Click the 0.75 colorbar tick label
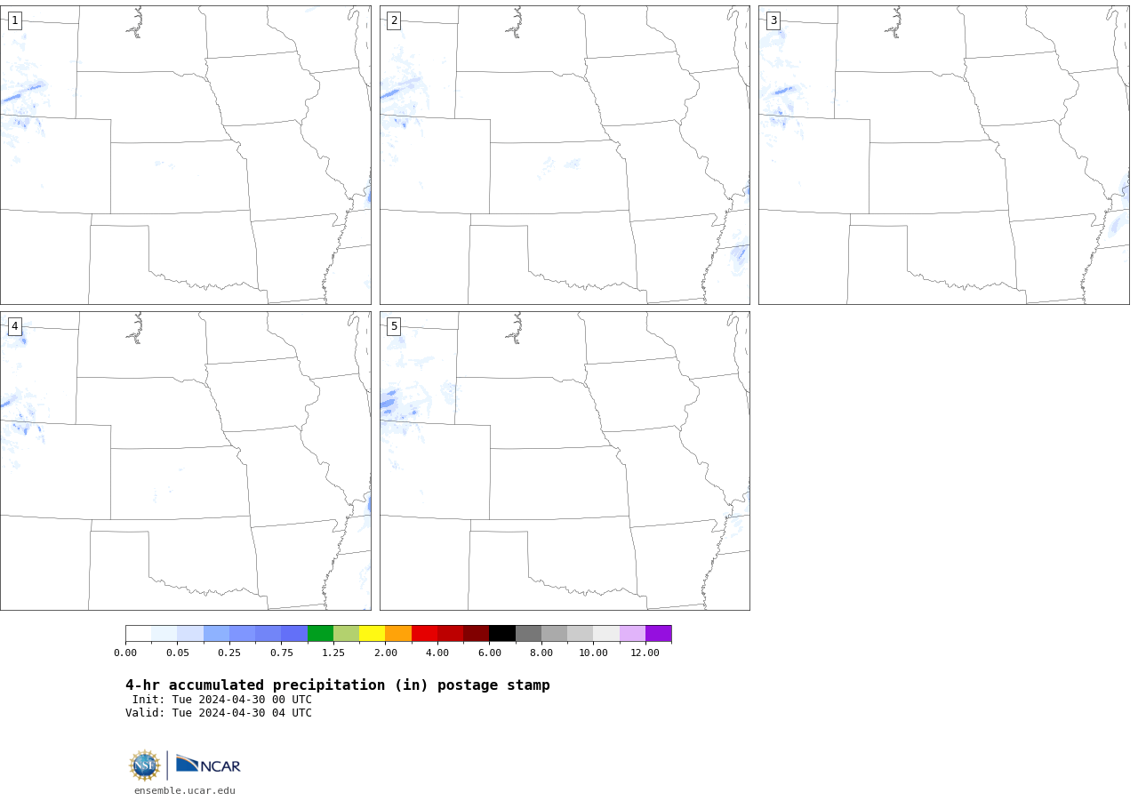The width and height of the screenshot is (1138, 801). pos(282,653)
